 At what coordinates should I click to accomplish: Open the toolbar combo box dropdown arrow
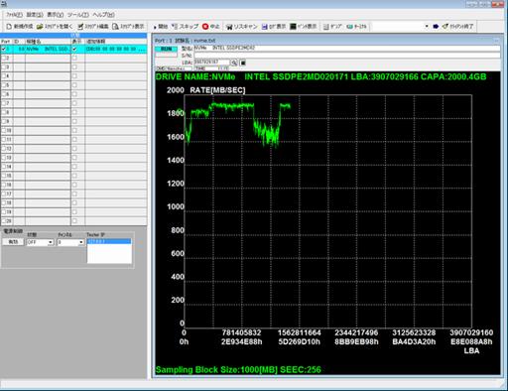pos(427,26)
